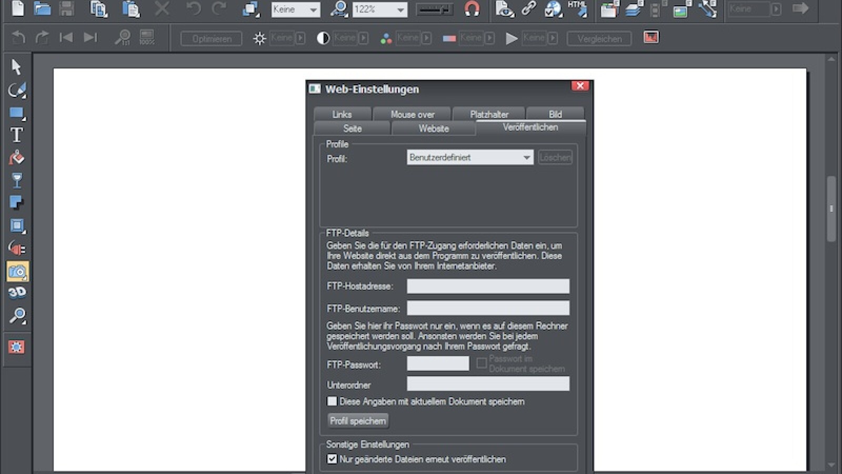The height and width of the screenshot is (474, 842).
Task: Pick the Rectangle tool
Action: point(17,111)
